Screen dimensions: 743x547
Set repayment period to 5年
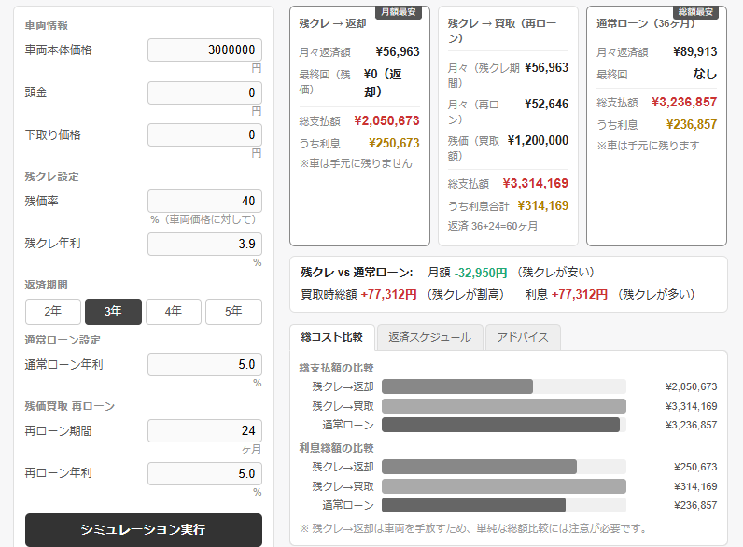point(233,312)
